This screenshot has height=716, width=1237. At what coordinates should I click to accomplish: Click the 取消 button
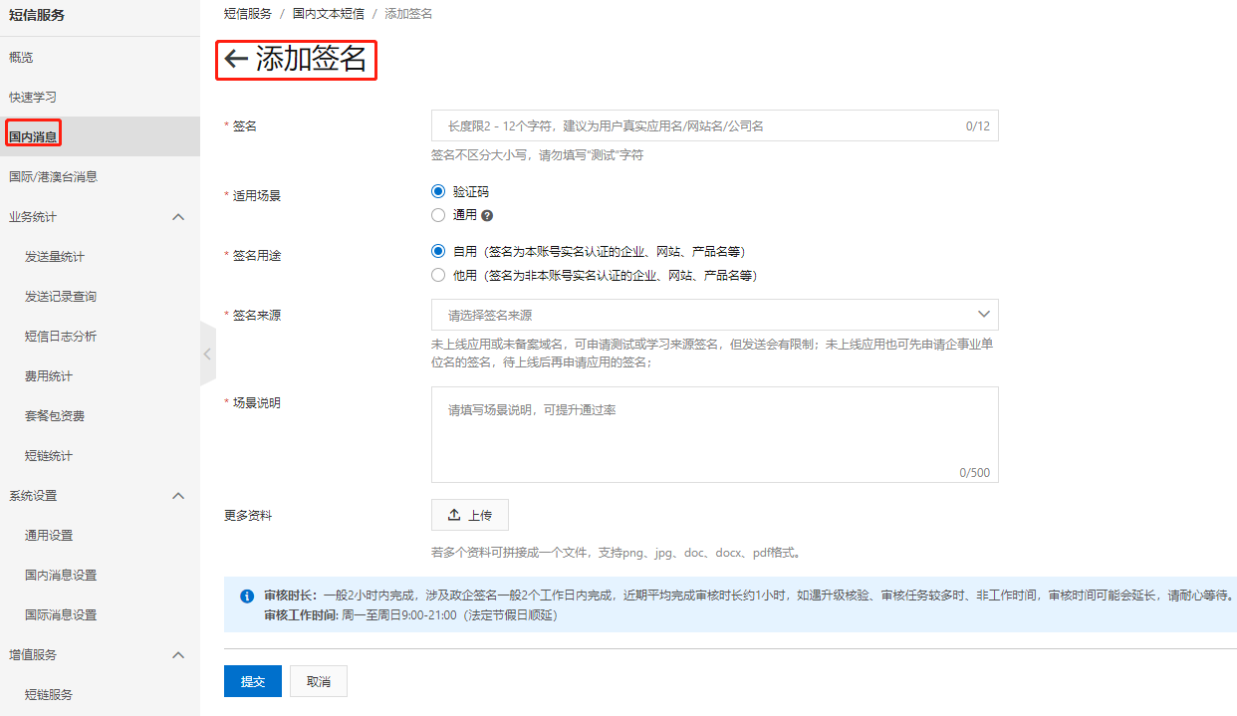click(319, 681)
